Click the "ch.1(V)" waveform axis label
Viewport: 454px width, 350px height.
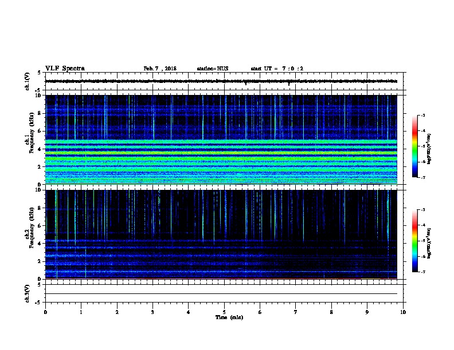[27, 81]
